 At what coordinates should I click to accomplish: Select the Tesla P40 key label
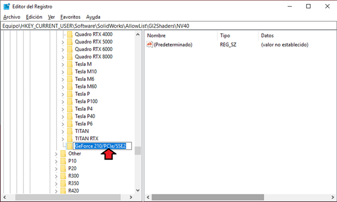[x=85, y=116]
